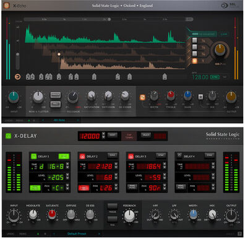The height and width of the screenshot is (239, 245).
Task: Click the Delay 3 pan value 90r
Action: click(x=155, y=188)
